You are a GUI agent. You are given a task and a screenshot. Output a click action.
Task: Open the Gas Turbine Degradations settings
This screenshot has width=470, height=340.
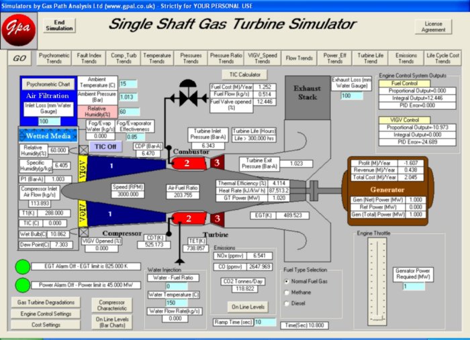[x=44, y=302]
